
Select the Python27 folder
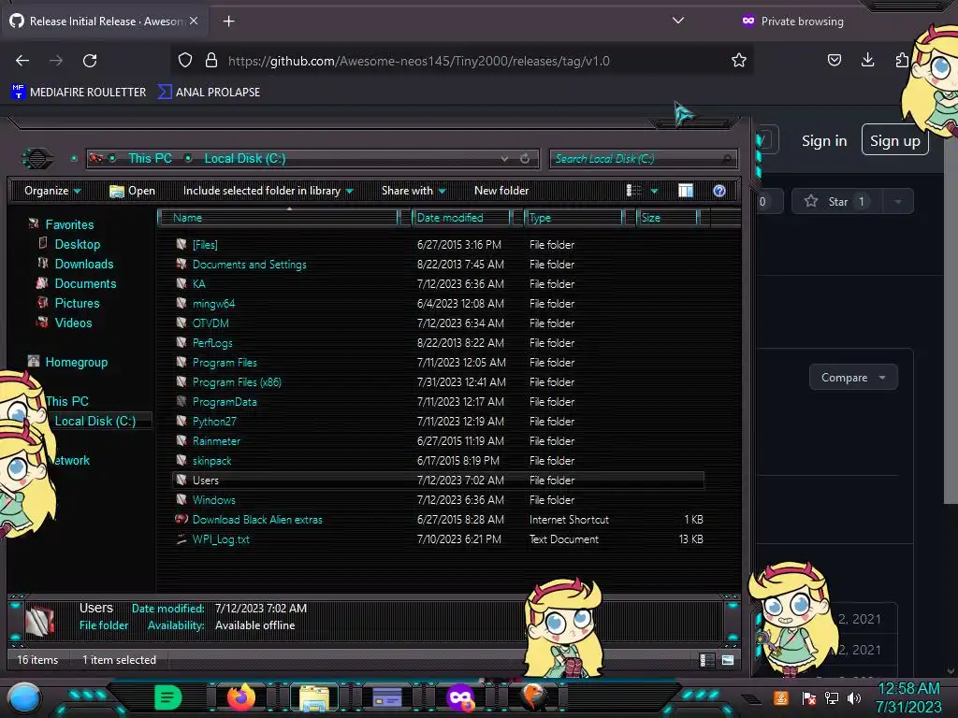click(214, 422)
